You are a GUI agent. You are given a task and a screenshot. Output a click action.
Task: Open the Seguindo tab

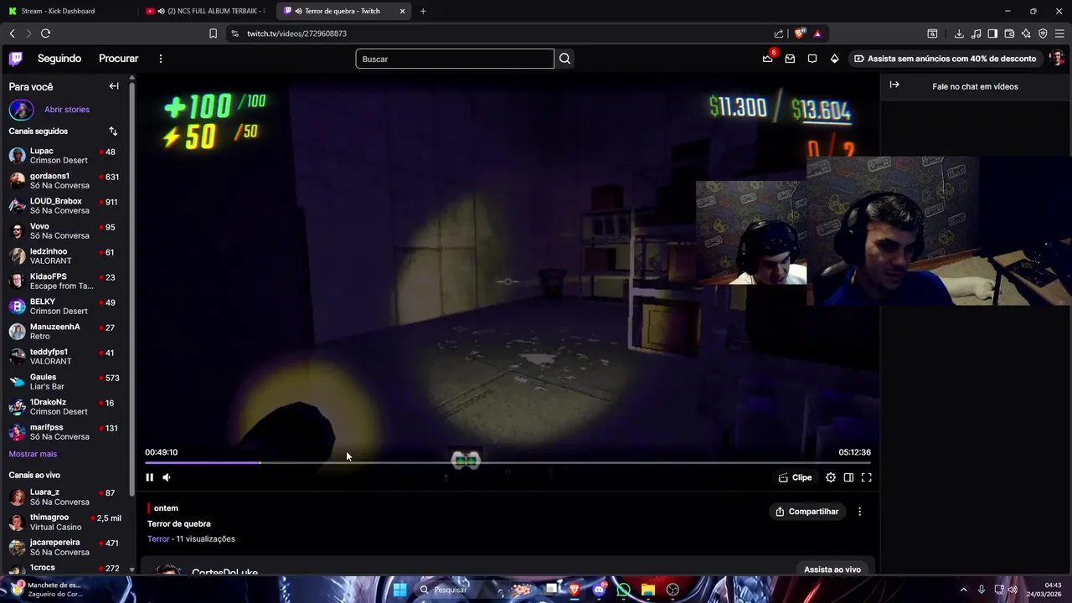click(x=59, y=59)
